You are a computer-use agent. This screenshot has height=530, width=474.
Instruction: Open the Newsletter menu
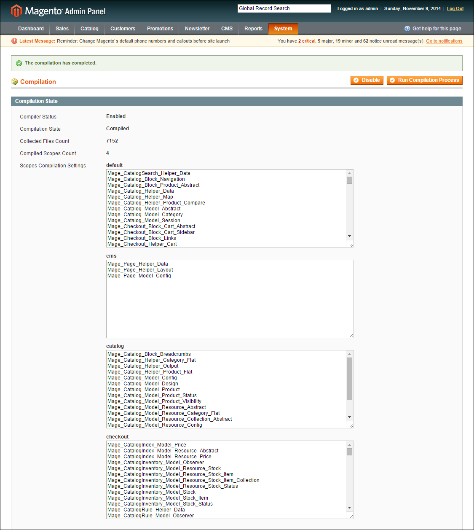[x=197, y=29]
